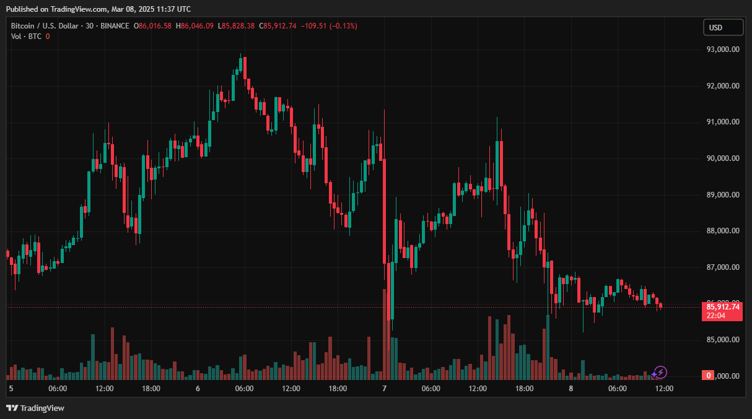Click the BINANCE exchange label in header

point(114,26)
